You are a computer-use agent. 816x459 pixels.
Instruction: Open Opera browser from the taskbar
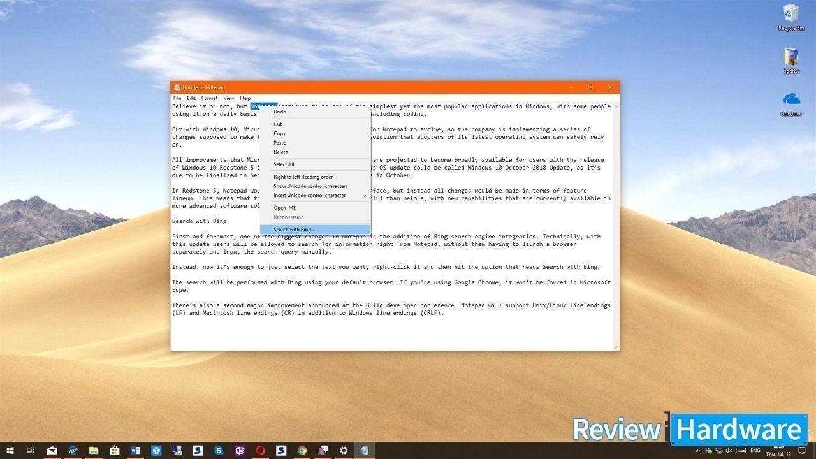coord(260,451)
